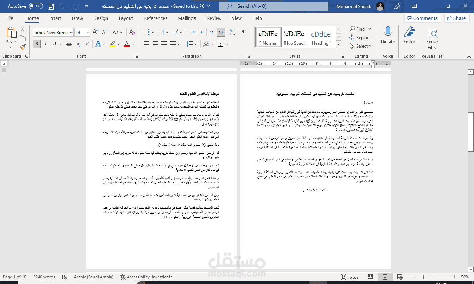Click Replace in Editing group
Viewport: 474px width, 284px height.
[360, 37]
